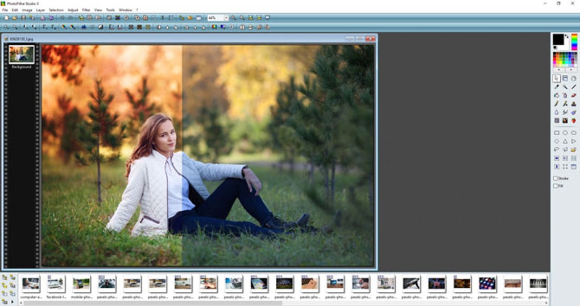
Task: Open the File menu
Action: pos(5,10)
